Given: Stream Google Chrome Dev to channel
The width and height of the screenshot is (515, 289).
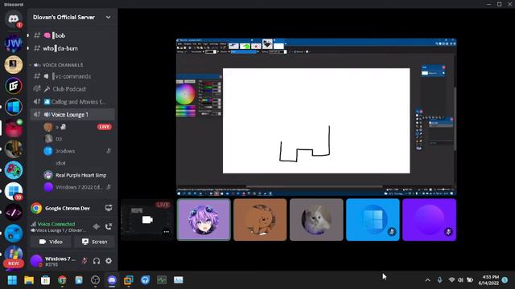Looking at the screenshot, I should coord(109,208).
